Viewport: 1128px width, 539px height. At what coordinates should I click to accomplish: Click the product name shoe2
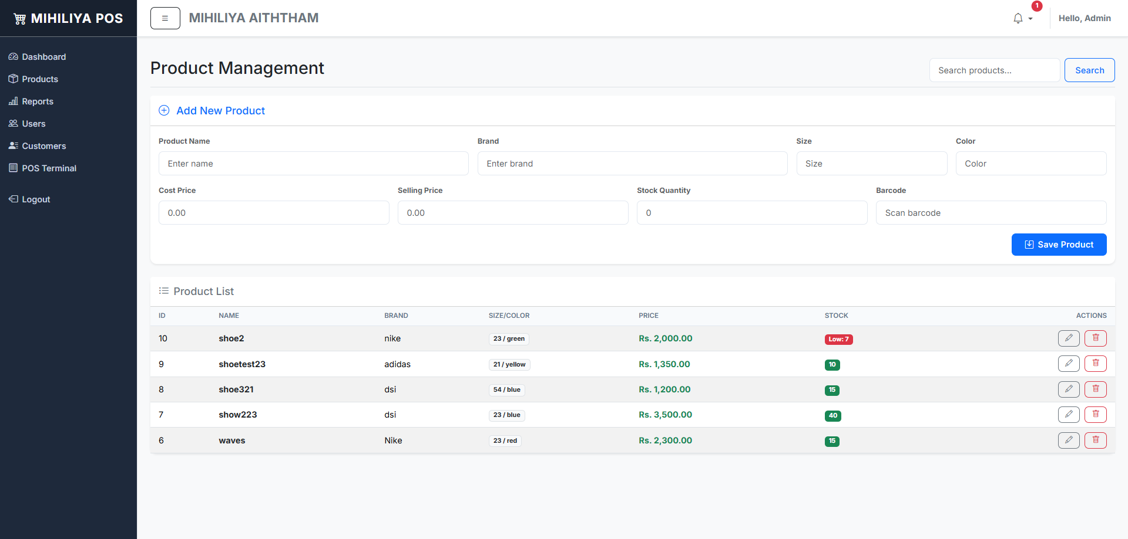click(x=231, y=338)
